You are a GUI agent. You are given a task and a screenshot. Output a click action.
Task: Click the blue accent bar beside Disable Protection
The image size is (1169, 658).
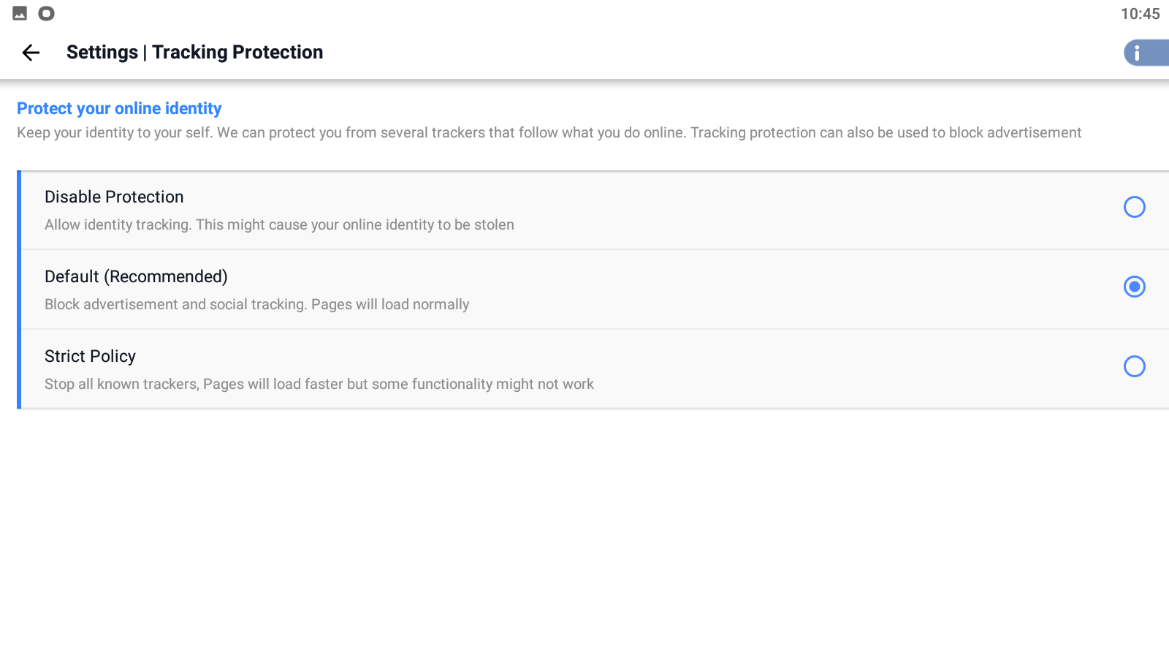pos(19,210)
